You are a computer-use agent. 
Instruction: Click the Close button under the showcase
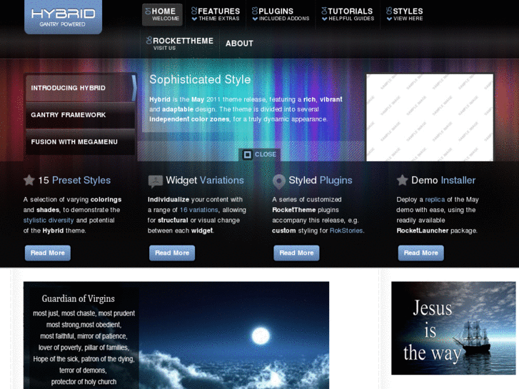tap(260, 155)
